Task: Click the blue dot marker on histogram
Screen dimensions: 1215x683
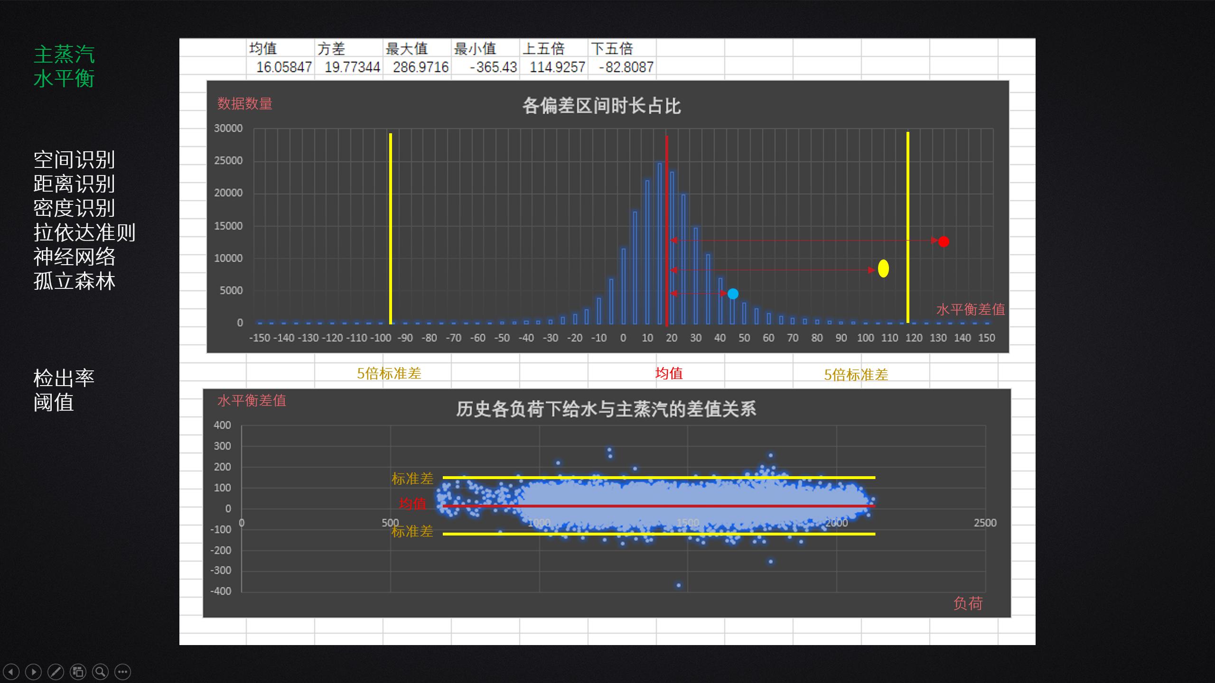Action: pos(733,294)
